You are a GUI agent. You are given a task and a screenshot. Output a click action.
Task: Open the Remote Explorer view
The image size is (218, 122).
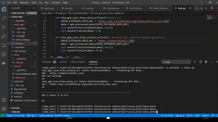point(4,45)
